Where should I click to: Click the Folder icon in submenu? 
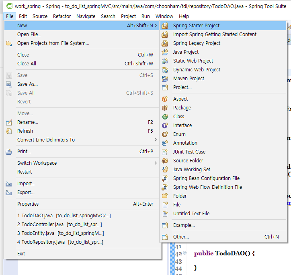(165, 196)
